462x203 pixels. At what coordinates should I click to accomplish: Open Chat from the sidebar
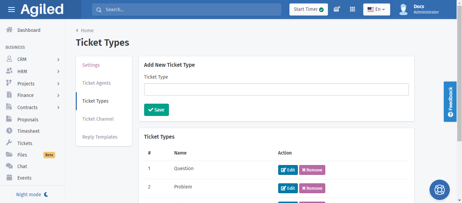(22, 166)
